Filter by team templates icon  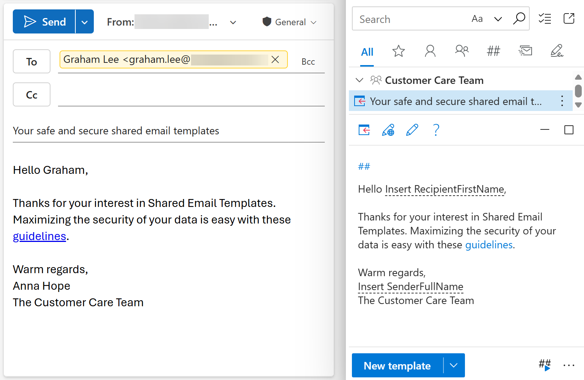tap(462, 51)
